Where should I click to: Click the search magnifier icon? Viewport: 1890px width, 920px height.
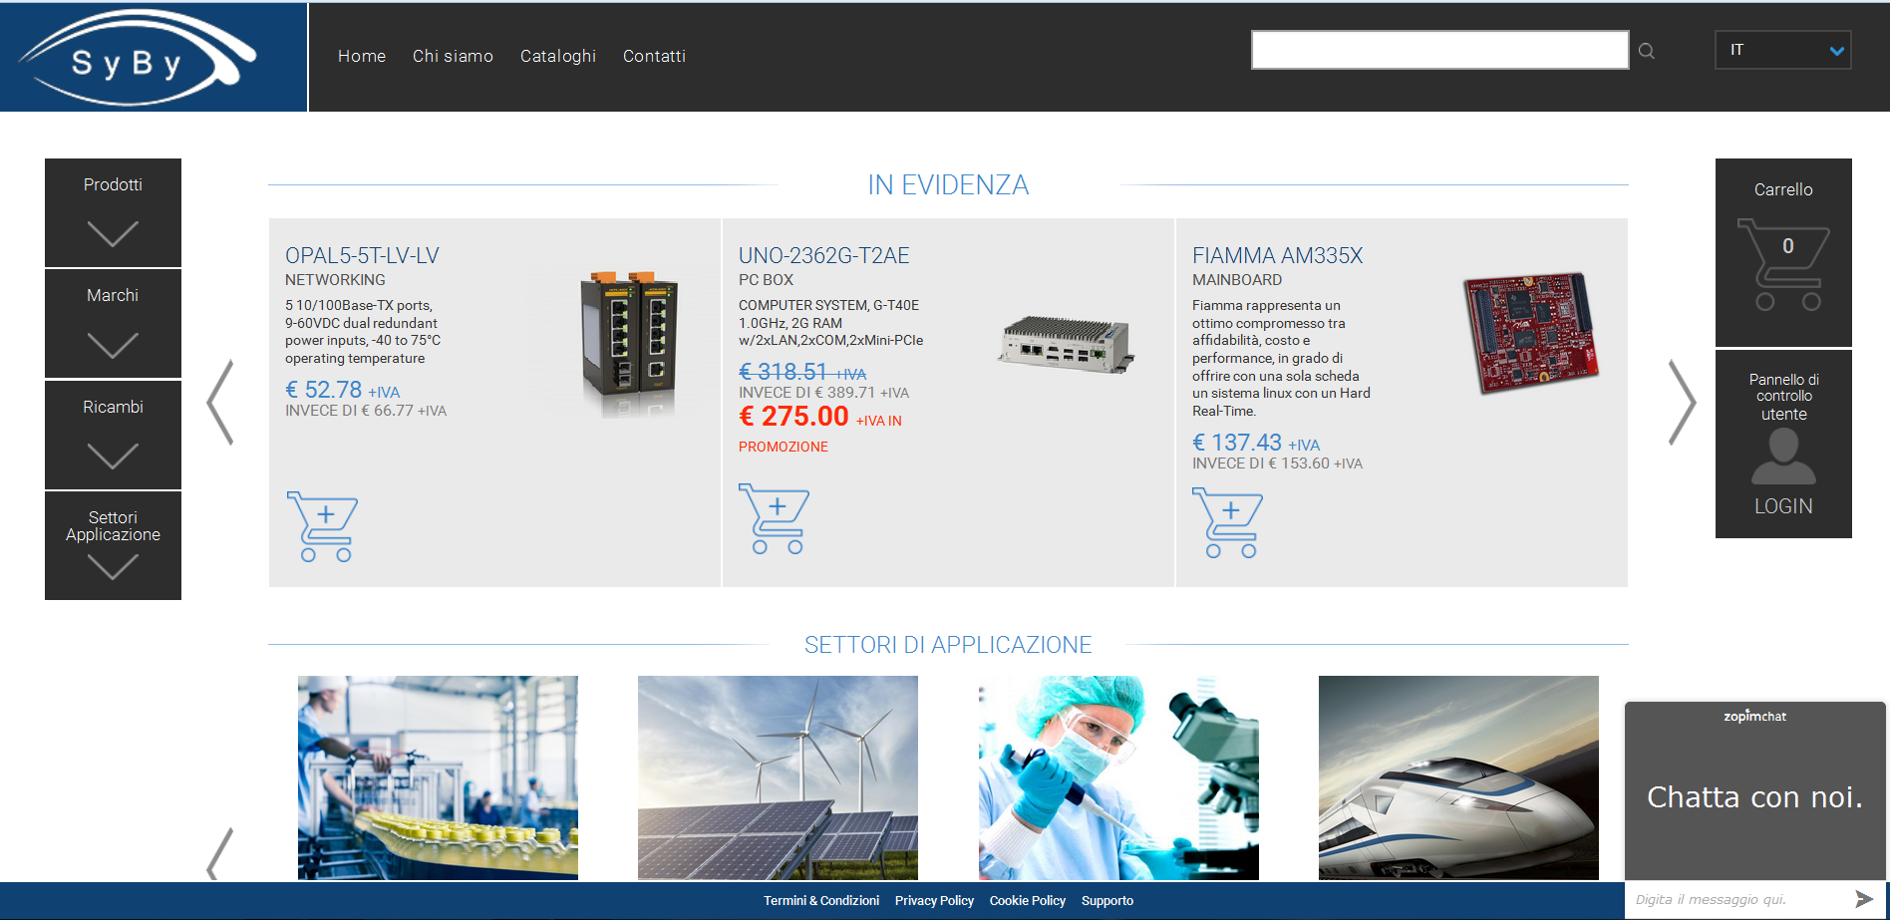tap(1647, 51)
